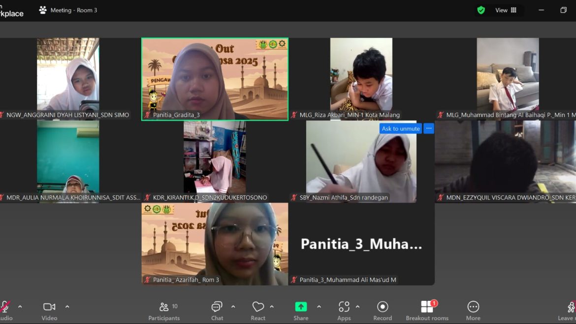Viewport: 576px width, 324px height.
Task: Open the Chat panel
Action: tap(217, 311)
